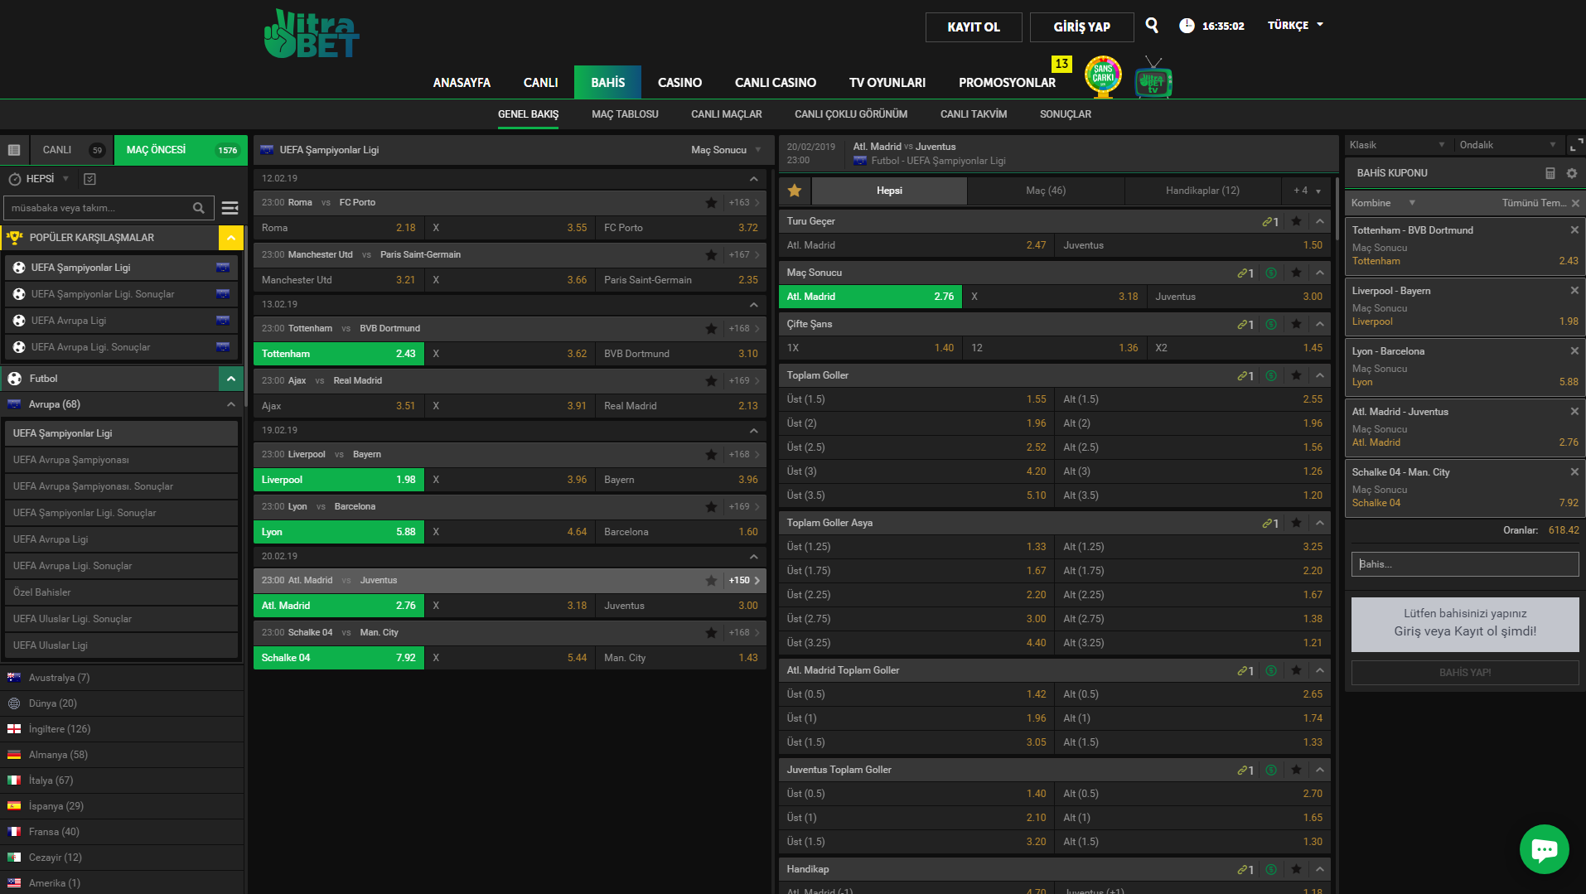Remove Tottenham - BVB Dortmund from bet slip
Screen dimensions: 1586x894
pyautogui.click(x=1574, y=230)
